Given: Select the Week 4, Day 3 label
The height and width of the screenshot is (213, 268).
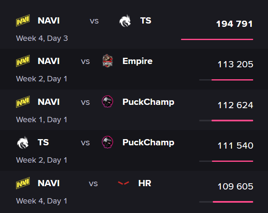Looking at the screenshot, I should (42, 38).
